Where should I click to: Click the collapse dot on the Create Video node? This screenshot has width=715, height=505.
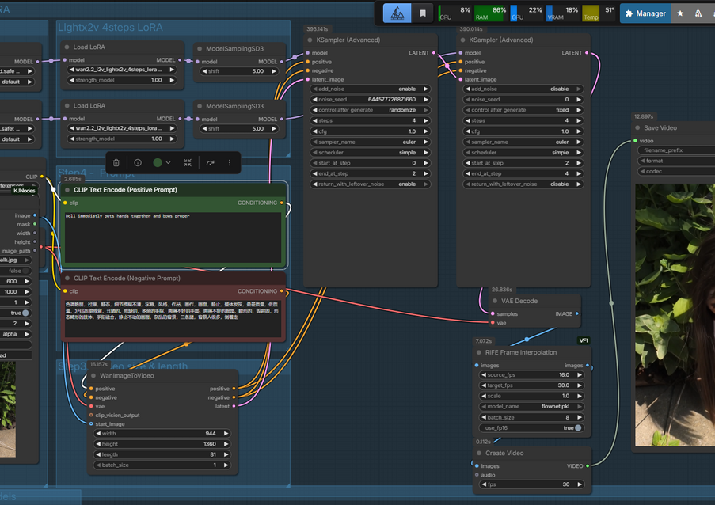[479, 454]
